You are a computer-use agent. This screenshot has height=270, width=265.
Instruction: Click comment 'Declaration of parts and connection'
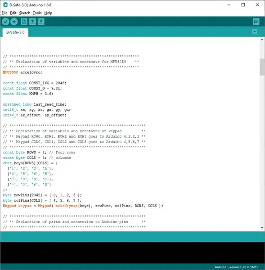tap(74, 222)
